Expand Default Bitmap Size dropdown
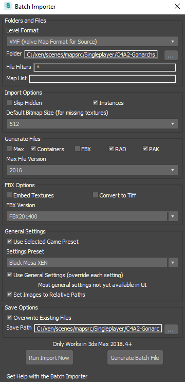 point(92,124)
